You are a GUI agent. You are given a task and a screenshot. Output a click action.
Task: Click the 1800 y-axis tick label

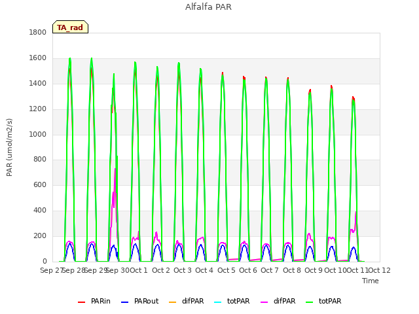pyautogui.click(x=38, y=33)
